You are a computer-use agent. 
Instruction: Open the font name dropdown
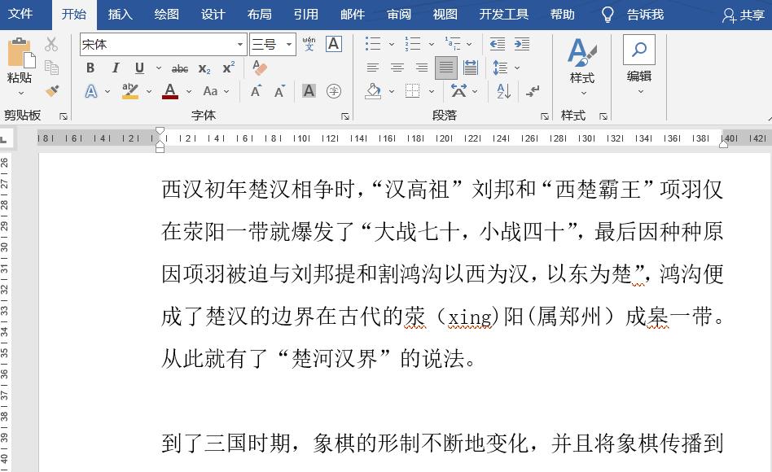tap(240, 42)
